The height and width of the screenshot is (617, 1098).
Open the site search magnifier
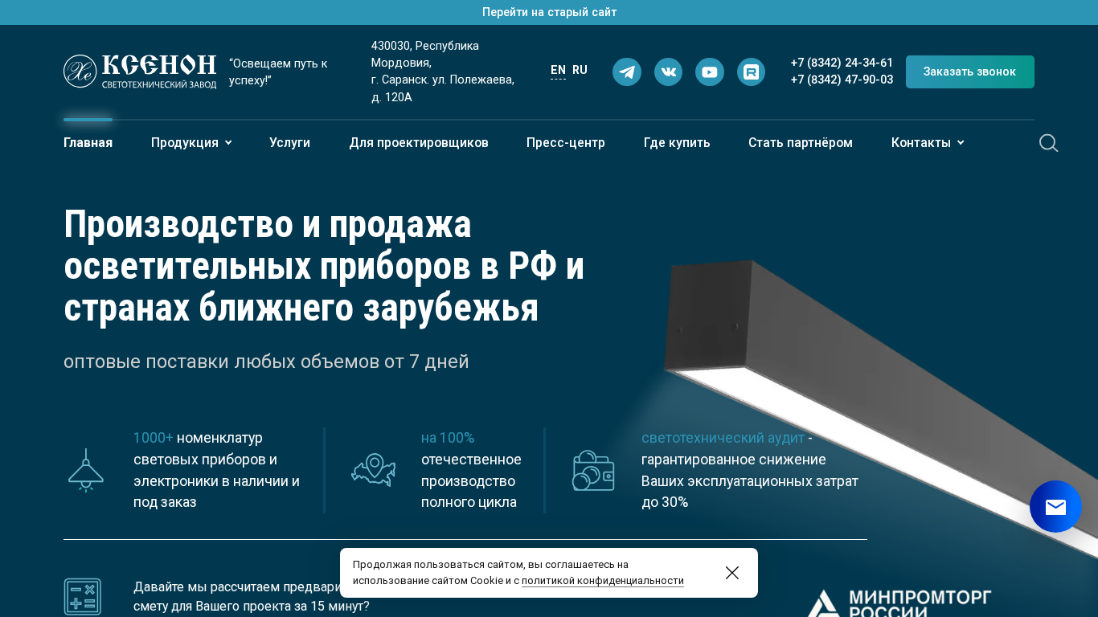click(x=1048, y=143)
